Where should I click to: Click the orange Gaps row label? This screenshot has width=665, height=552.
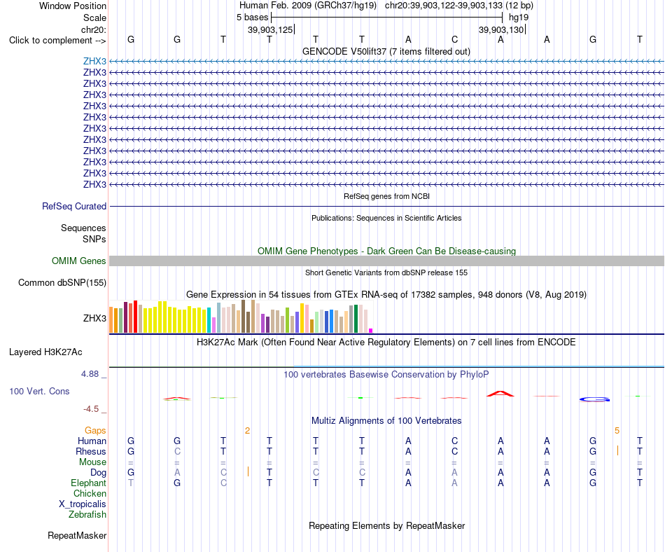pyautogui.click(x=95, y=431)
